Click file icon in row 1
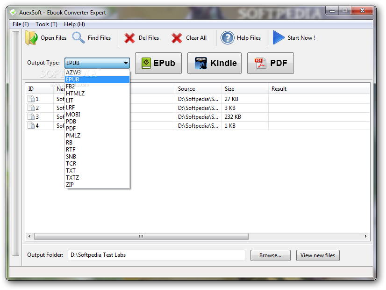The height and width of the screenshot is (290, 386). 31,99
